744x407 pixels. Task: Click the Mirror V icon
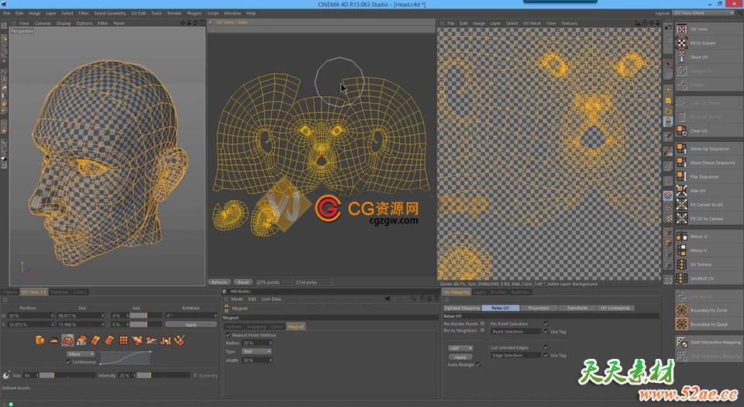point(682,250)
